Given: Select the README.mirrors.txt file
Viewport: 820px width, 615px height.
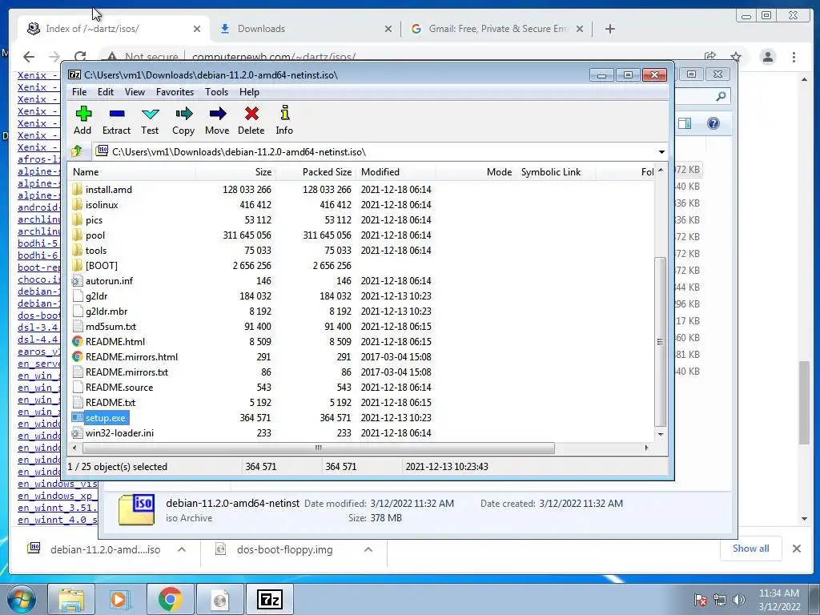Looking at the screenshot, I should click(127, 372).
